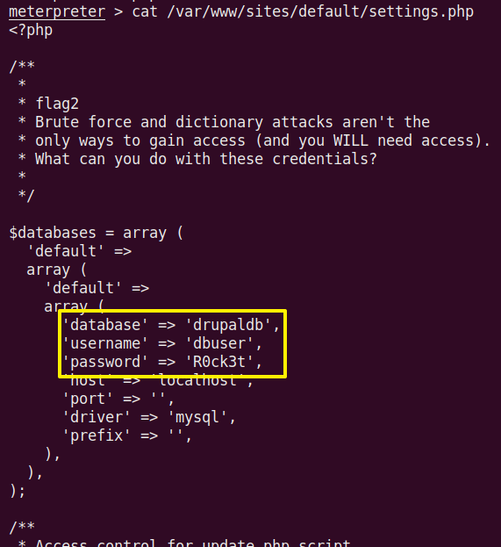This screenshot has height=547, width=501.
Task: Click the 'drupaldb' database value
Action: 228,325
